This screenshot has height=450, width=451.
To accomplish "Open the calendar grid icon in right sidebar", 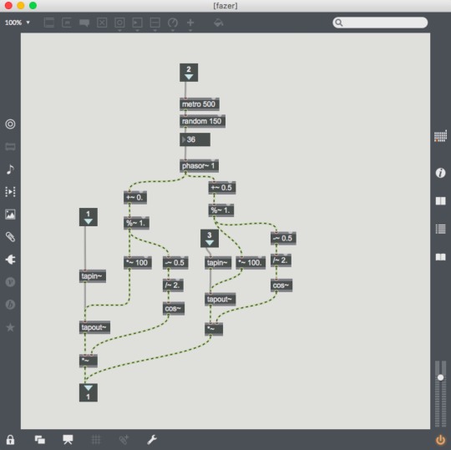I will tap(440, 136).
